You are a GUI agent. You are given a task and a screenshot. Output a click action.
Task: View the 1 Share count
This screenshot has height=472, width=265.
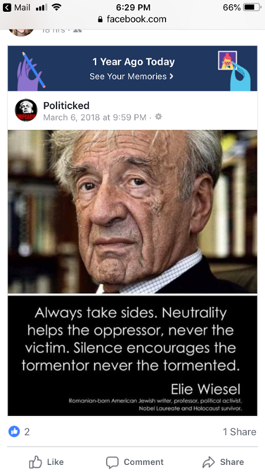(240, 432)
